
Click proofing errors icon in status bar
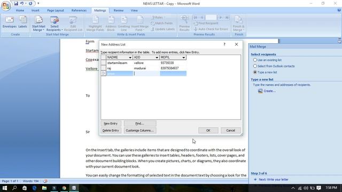45,181
